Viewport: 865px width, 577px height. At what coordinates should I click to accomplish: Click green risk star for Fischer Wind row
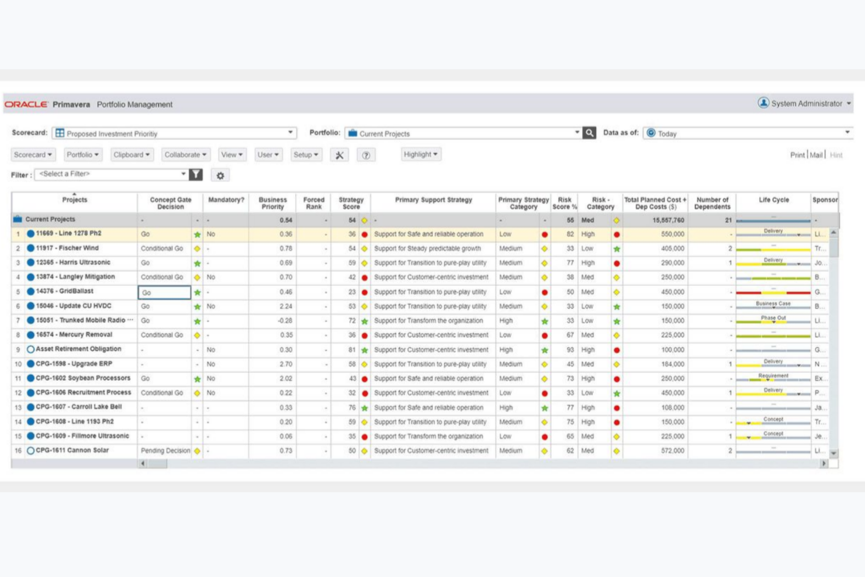617,248
